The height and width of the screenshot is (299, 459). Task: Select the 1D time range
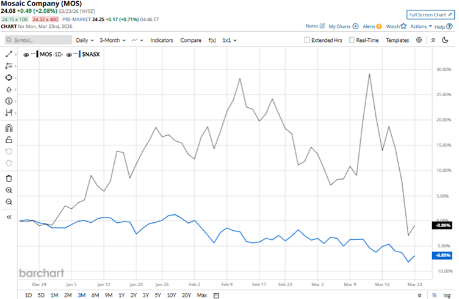pos(29,295)
